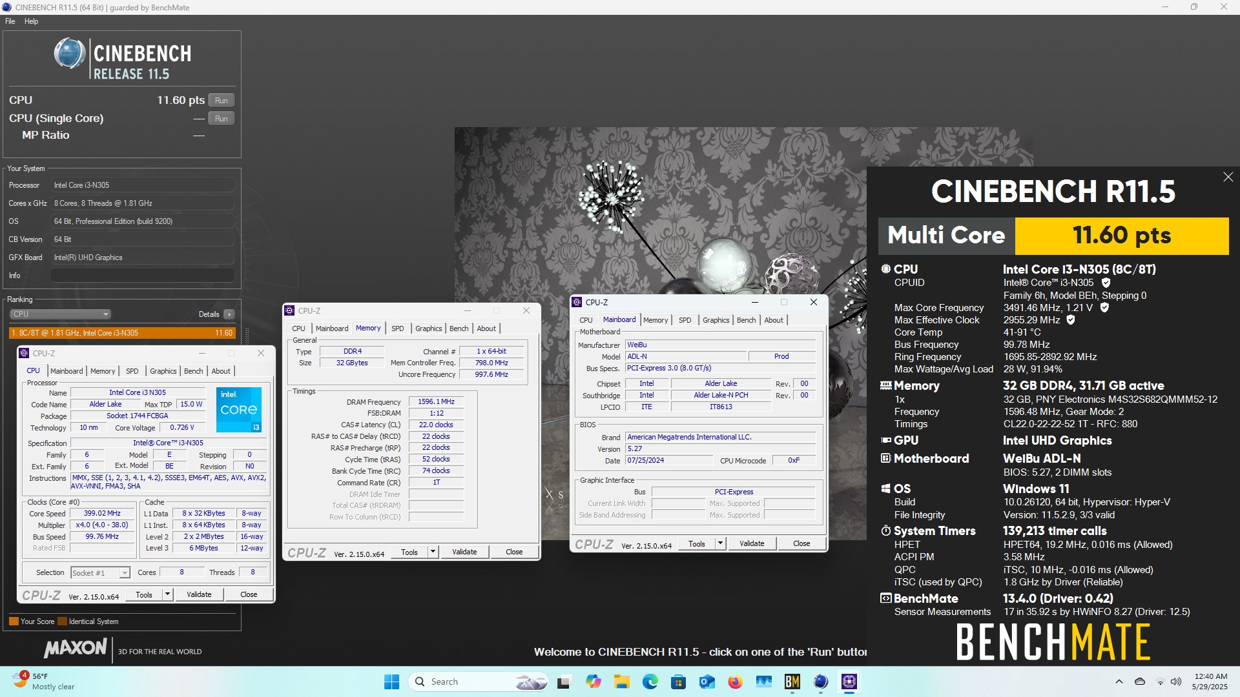The width and height of the screenshot is (1240, 697).
Task: Click Tools button in left CPU-Z window
Action: pos(144,595)
